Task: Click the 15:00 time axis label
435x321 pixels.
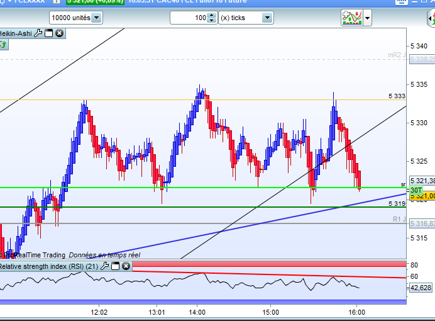Action: tap(270, 312)
